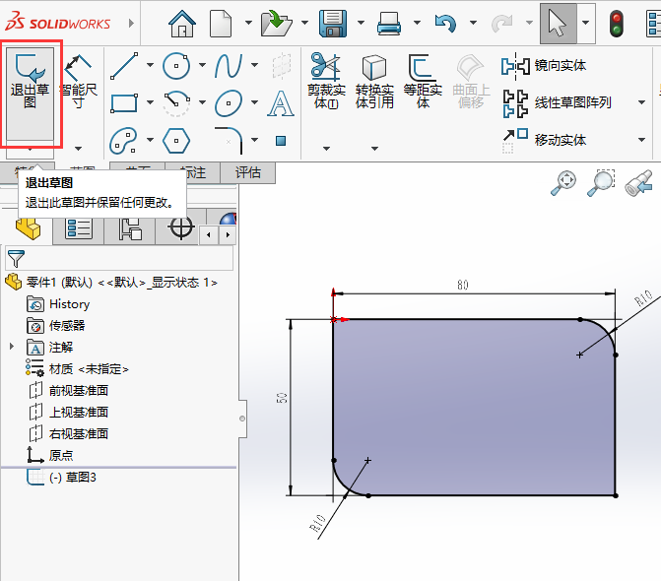
Task: Click Trim Entities (剪裁实体) tool
Action: [326, 81]
